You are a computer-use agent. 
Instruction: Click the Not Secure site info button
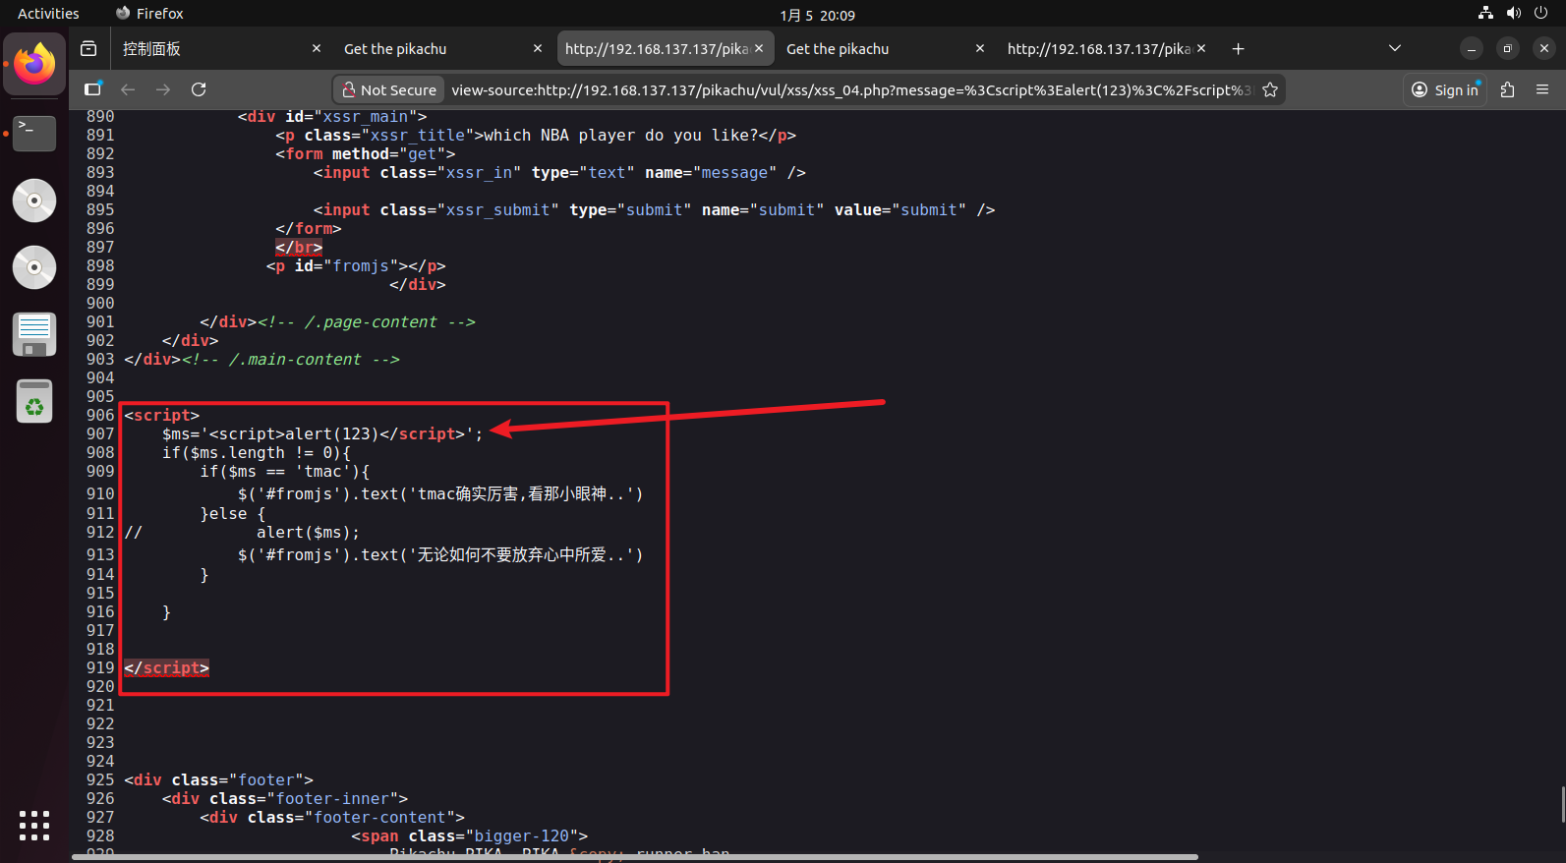389,89
